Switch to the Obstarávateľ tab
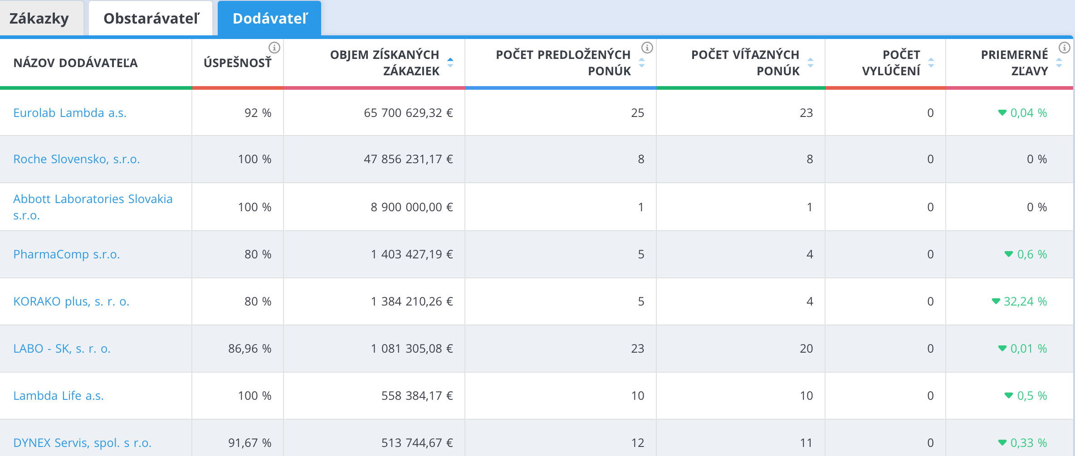 click(151, 19)
